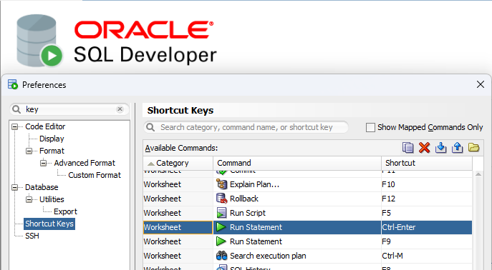Click the commands table scroll up arrow
This screenshot has width=492, height=270.
(x=478, y=174)
